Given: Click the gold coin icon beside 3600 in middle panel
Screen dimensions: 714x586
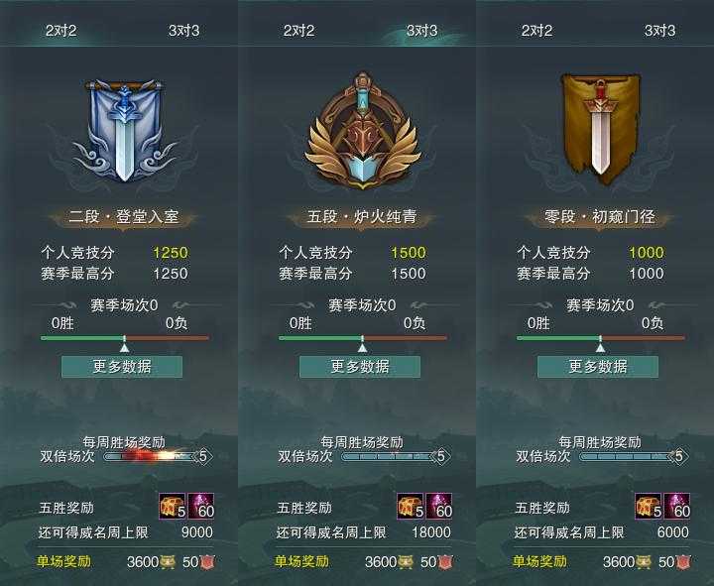Looking at the screenshot, I should click(406, 562).
